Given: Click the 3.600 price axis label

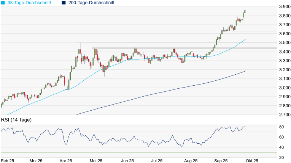Looking at the screenshot, I should coord(285,34).
